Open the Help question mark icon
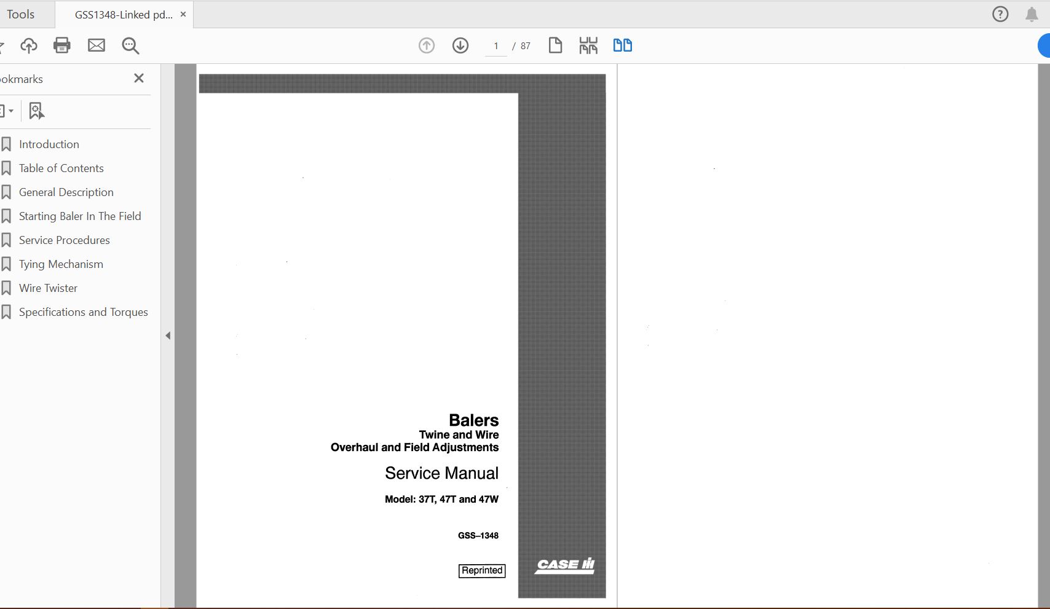This screenshot has width=1050, height=609. tap(1000, 14)
